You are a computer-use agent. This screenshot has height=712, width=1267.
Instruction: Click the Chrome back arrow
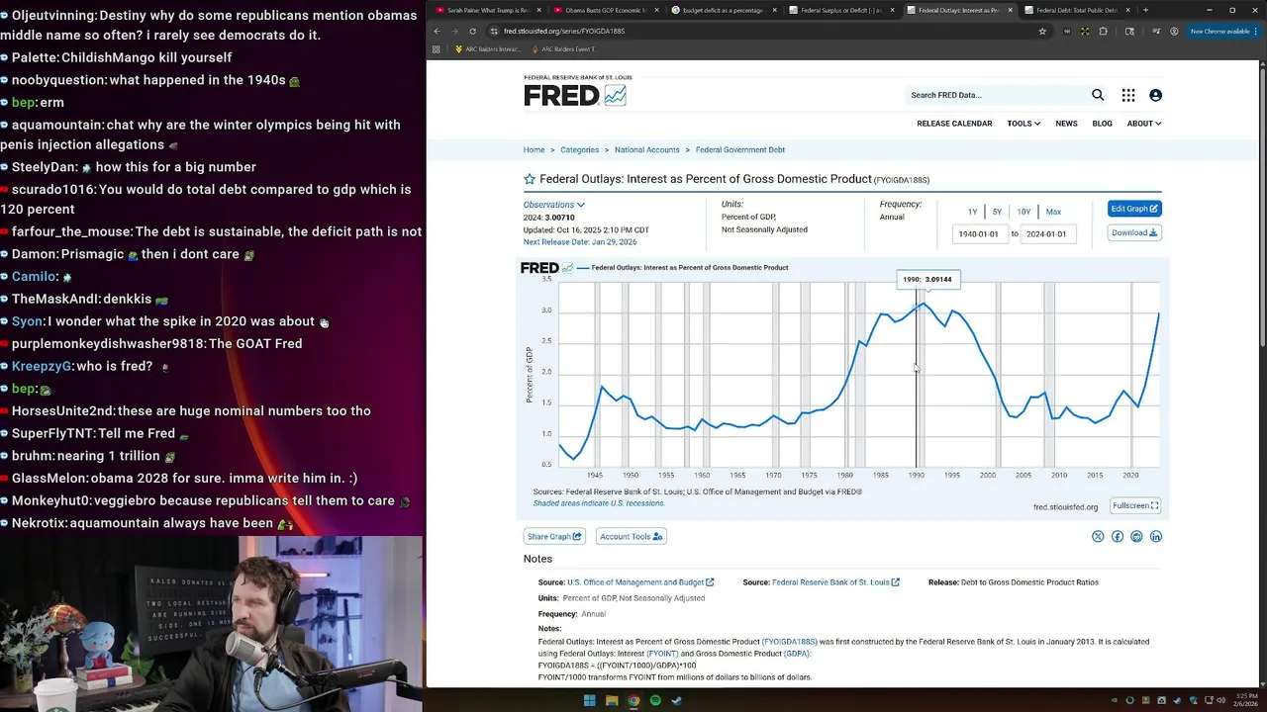click(437, 31)
